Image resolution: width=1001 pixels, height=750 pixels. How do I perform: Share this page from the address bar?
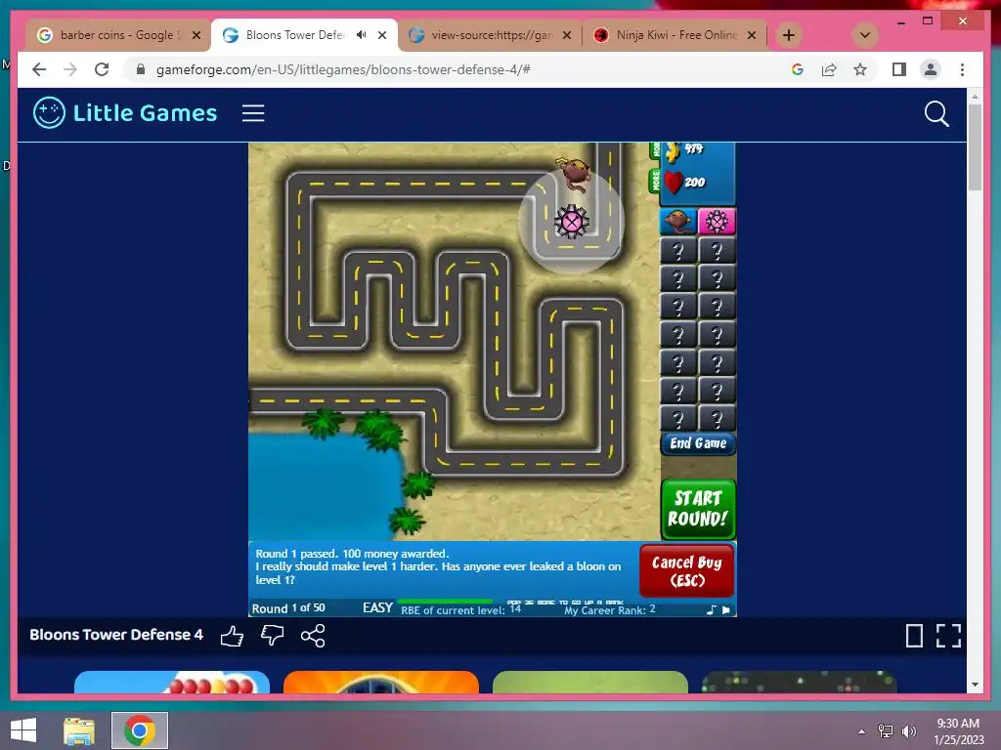click(829, 69)
